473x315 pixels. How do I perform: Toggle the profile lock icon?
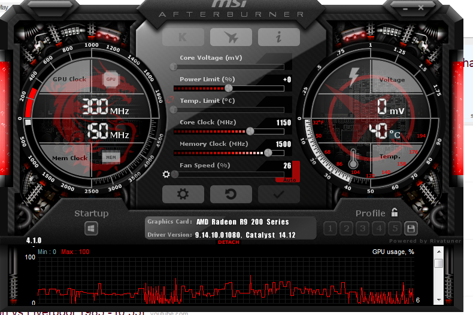coord(395,212)
